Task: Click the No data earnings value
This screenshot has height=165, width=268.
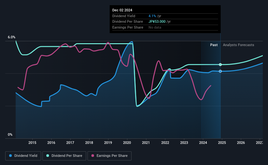Action: (x=155, y=27)
